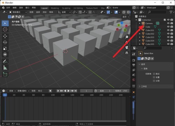Switch to the Texture Paint workspace tab
175x126 pixels.
click(92, 8)
